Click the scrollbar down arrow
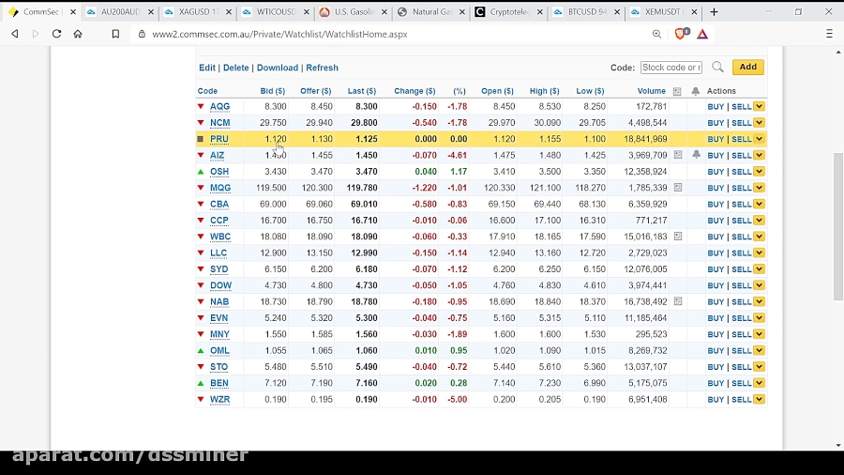 [838, 445]
